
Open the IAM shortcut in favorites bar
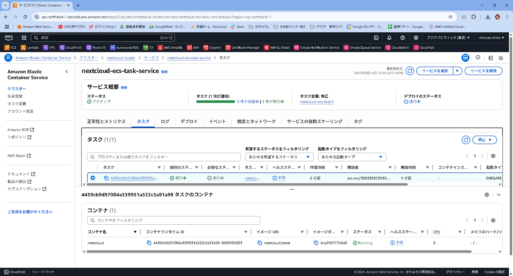(193, 48)
